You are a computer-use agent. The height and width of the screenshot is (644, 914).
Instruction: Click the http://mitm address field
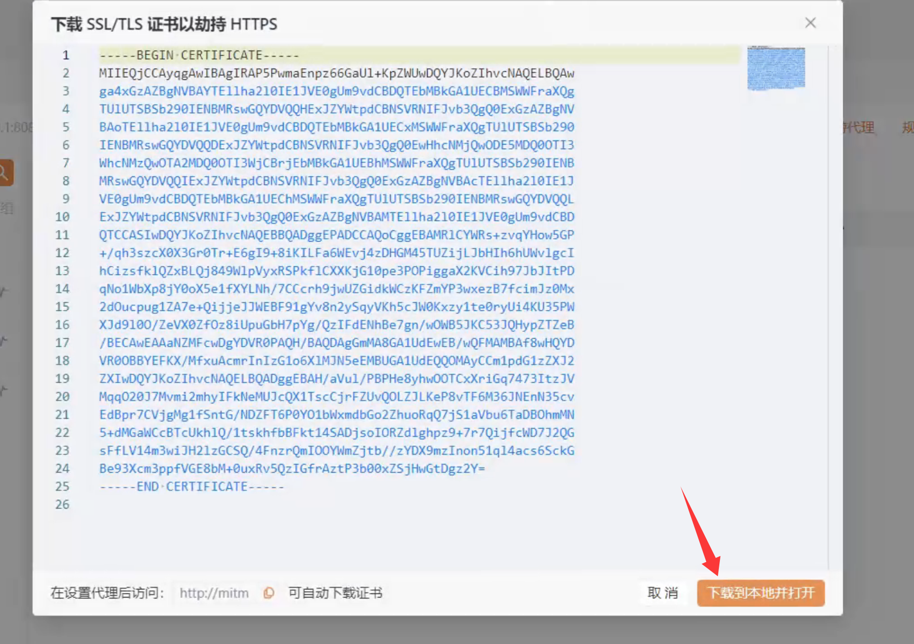pos(214,593)
